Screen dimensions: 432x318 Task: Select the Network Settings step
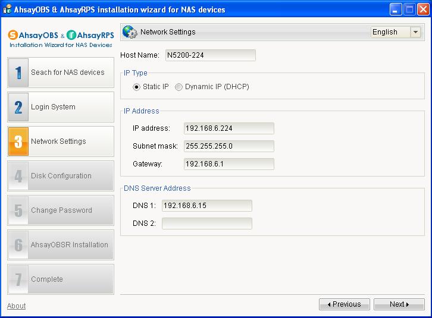[x=61, y=141]
